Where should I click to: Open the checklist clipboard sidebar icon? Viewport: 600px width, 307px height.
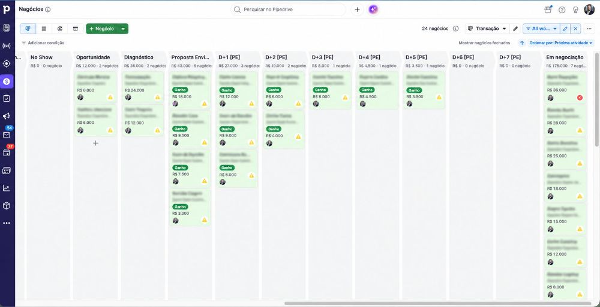(x=7, y=99)
